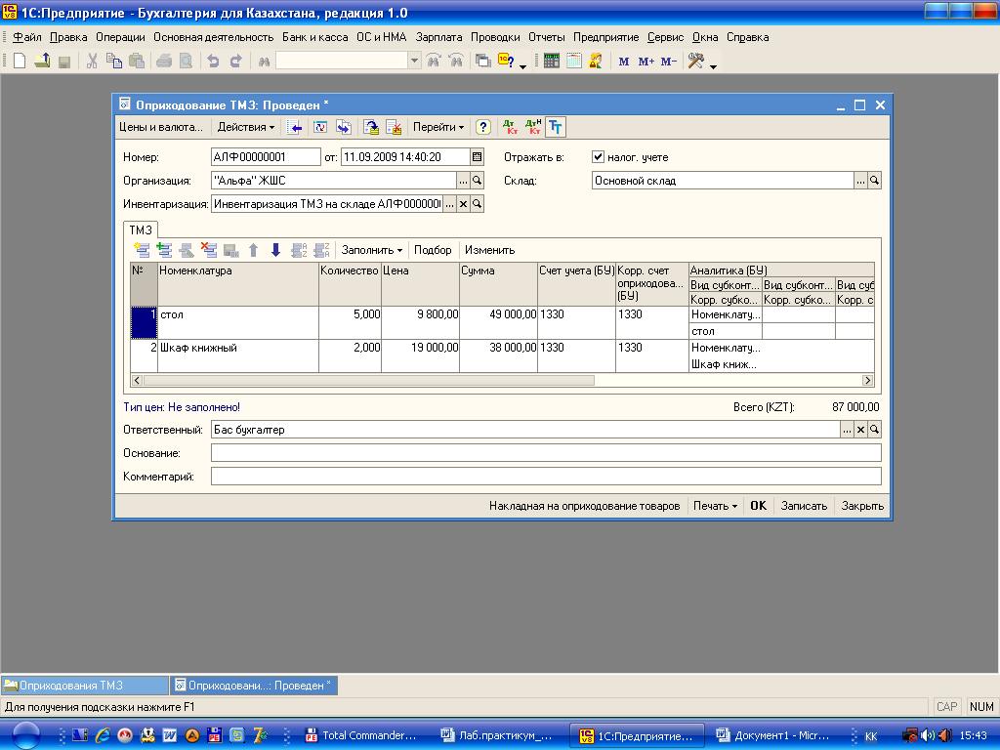Click into the Комментарий input field
This screenshot has width=1000, height=750.
[x=546, y=477]
